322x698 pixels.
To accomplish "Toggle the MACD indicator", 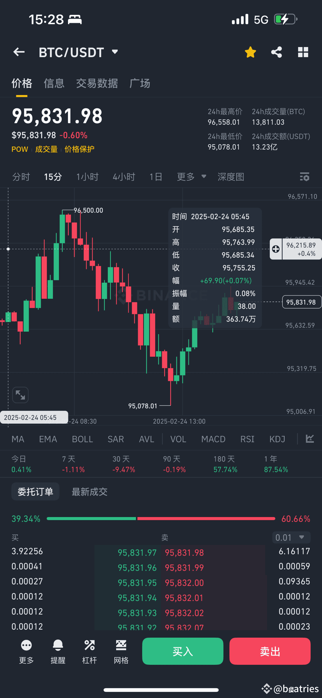I will click(213, 439).
